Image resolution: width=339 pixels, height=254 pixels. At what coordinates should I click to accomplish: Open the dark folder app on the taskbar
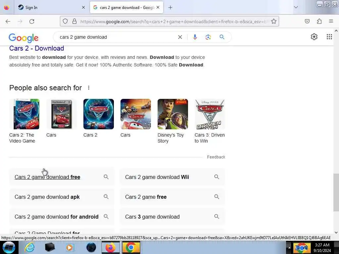[x=50, y=247]
